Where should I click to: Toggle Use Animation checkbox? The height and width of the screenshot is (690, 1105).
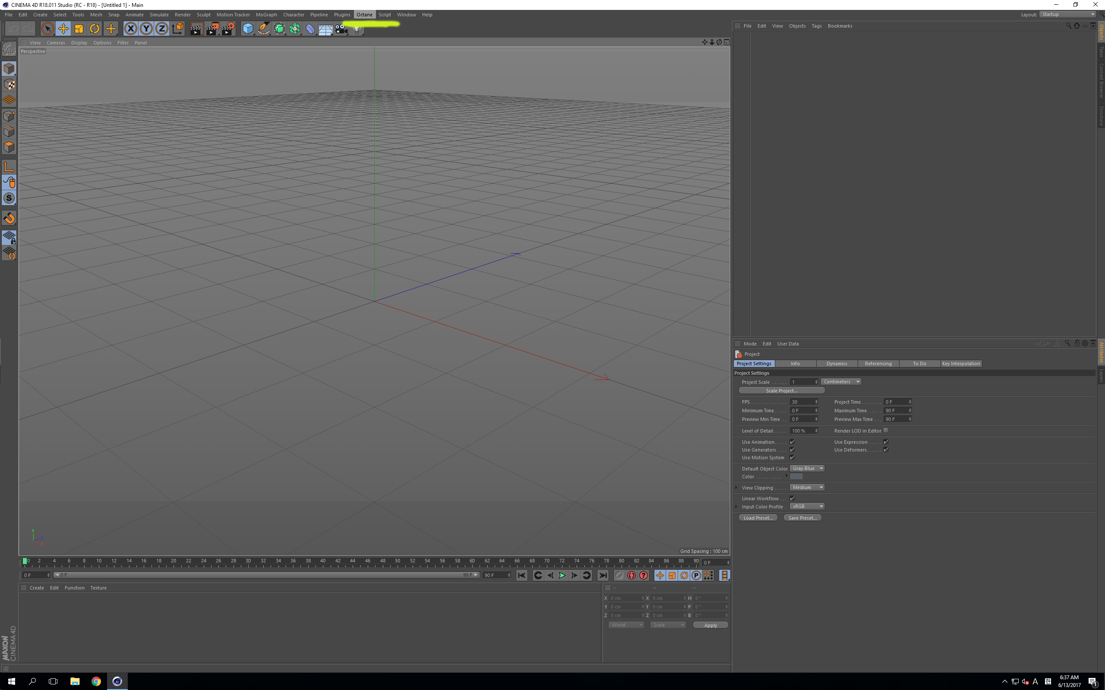pos(792,442)
